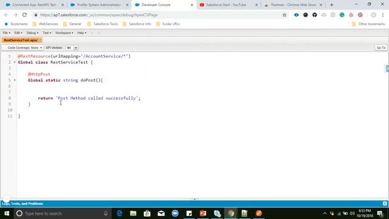Image resolution: width=389 pixels, height=219 pixels.
Task: Open the General bookmarks folder
Action: pos(72,24)
